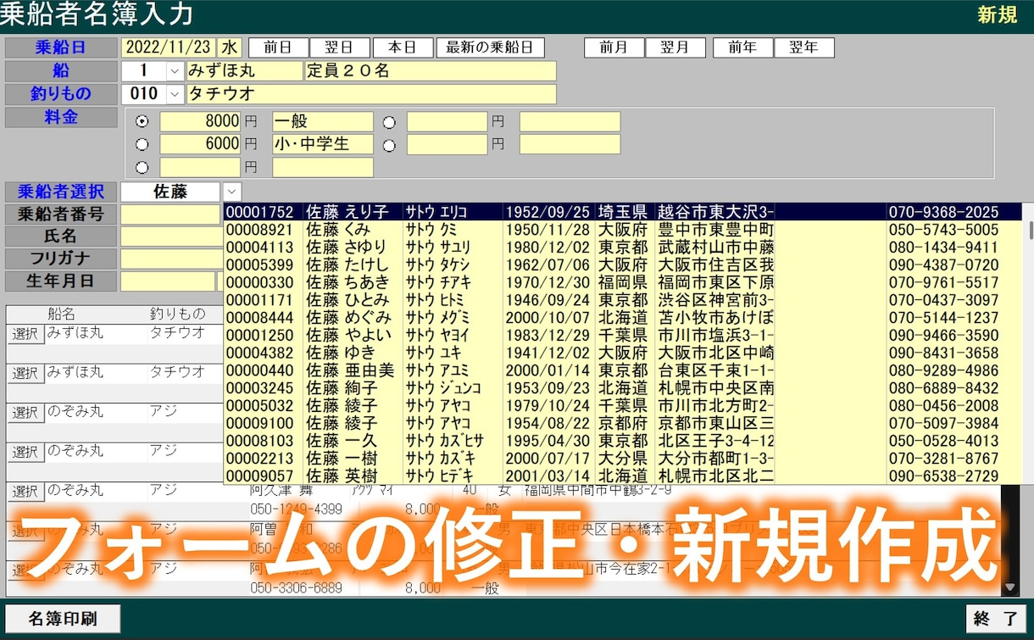Screen dimensions: 1034x640
Task: Open the 釣りもの code dropdown
Action: (x=175, y=94)
